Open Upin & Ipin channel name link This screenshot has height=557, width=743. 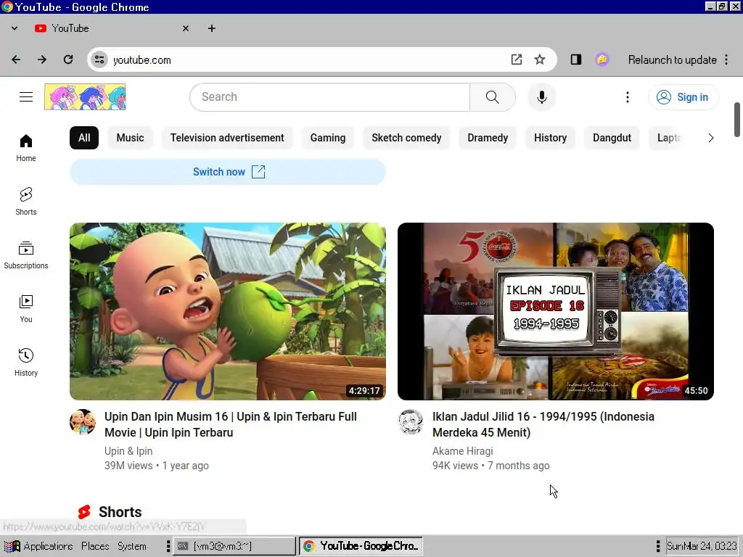(x=128, y=451)
